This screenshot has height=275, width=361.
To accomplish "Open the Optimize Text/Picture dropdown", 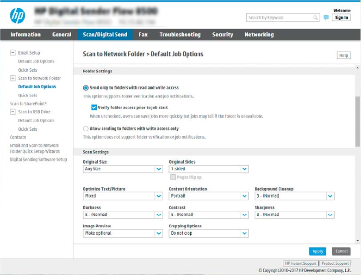I will pyautogui.click(x=123, y=196).
